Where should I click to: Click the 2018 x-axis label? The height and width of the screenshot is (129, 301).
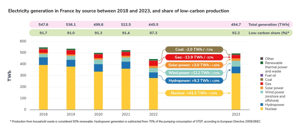43,114
